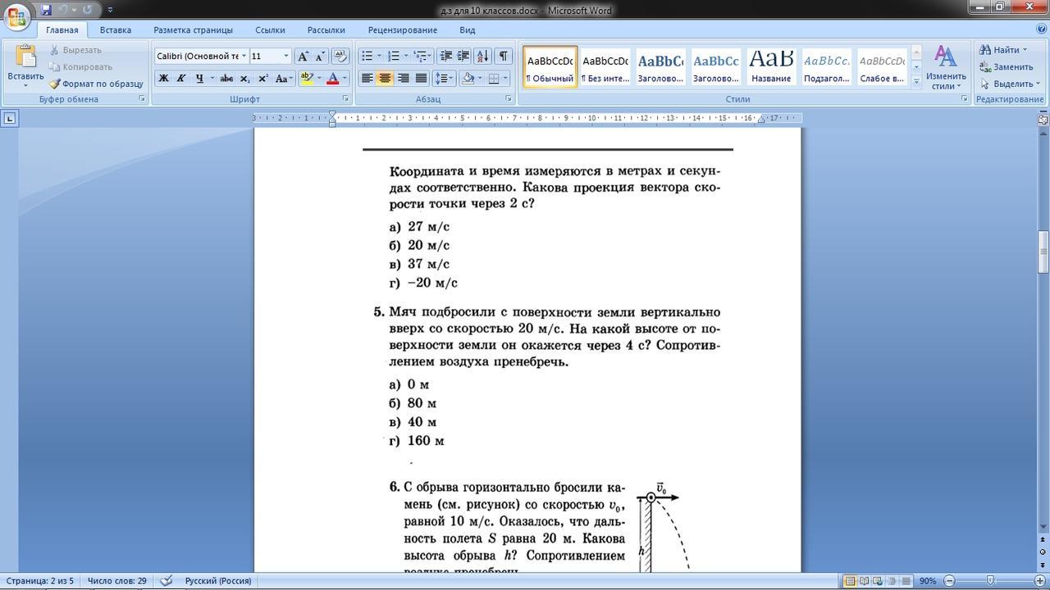
Task: Click the zoom slider handle
Action: tap(990, 581)
